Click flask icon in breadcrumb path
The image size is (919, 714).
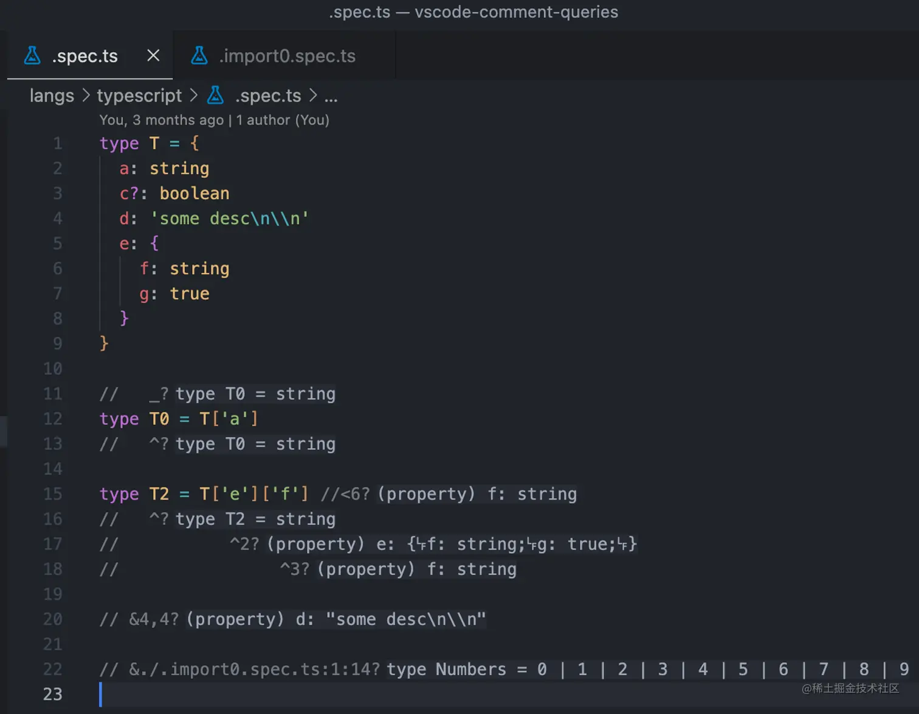[215, 95]
